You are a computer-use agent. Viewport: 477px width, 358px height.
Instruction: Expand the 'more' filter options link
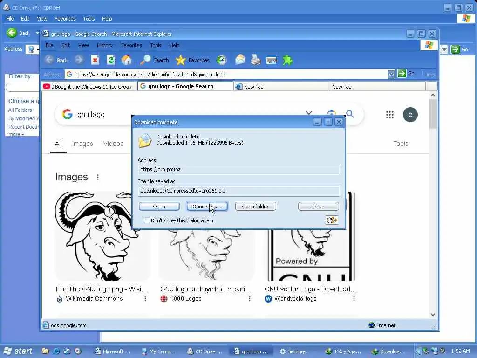coord(16,134)
